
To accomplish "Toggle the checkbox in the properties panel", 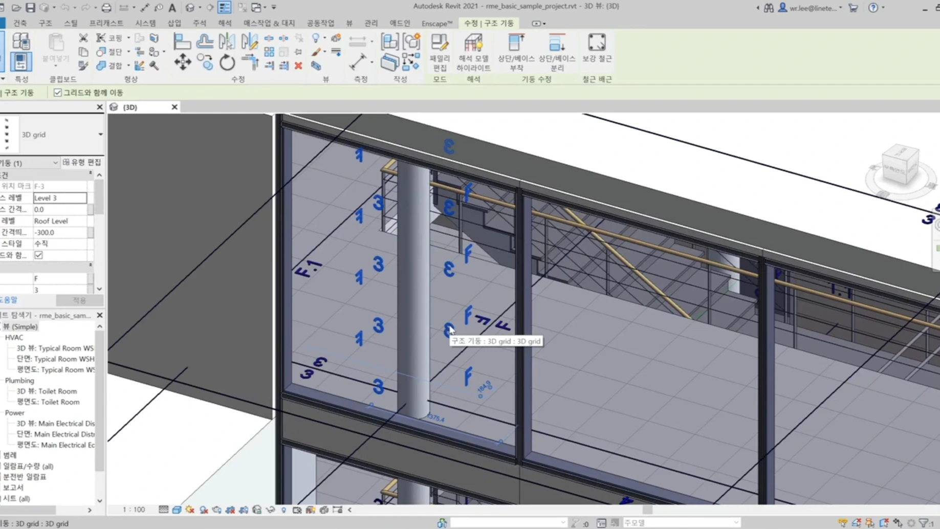I will (38, 255).
